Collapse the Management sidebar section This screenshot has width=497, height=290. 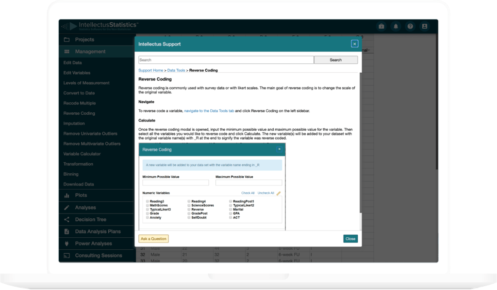[x=97, y=51]
